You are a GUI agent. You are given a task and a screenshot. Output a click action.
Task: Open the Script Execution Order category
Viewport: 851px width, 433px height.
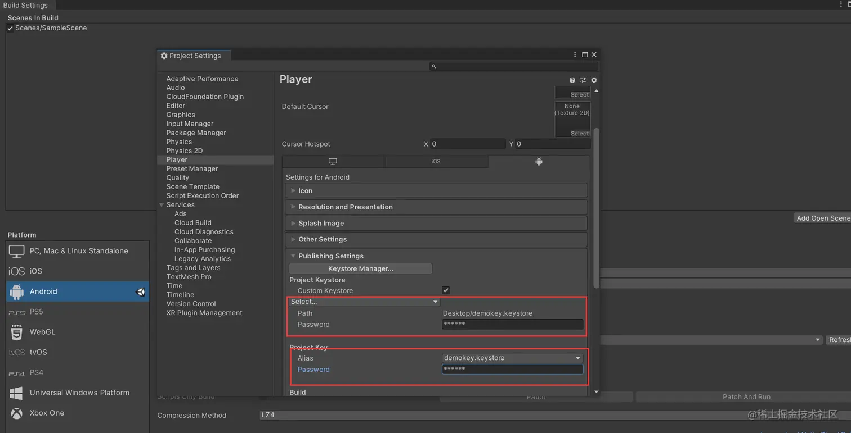click(x=202, y=195)
